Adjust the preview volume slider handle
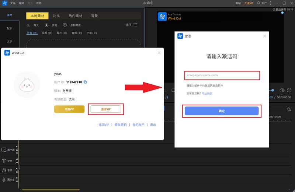 tap(273, 90)
